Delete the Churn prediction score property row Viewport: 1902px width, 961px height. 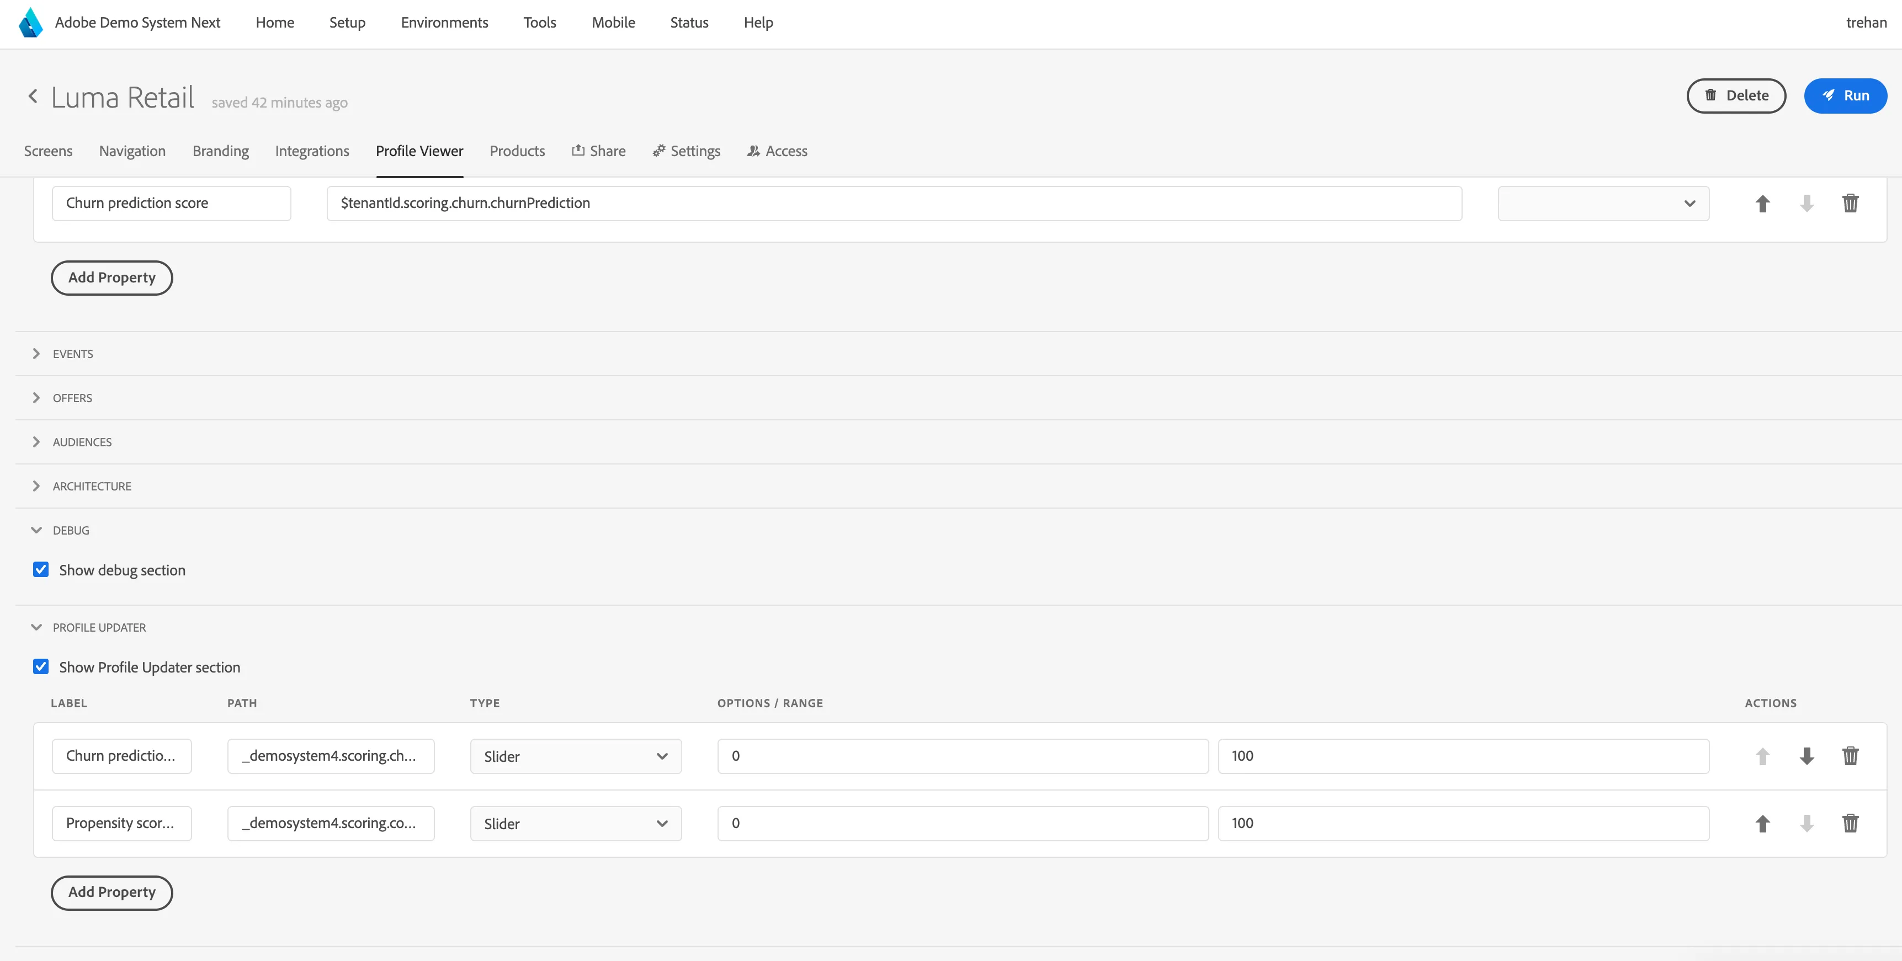pyautogui.click(x=1850, y=203)
